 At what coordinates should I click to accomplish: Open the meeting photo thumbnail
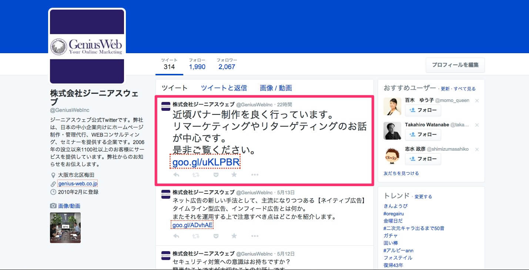click(x=65, y=228)
